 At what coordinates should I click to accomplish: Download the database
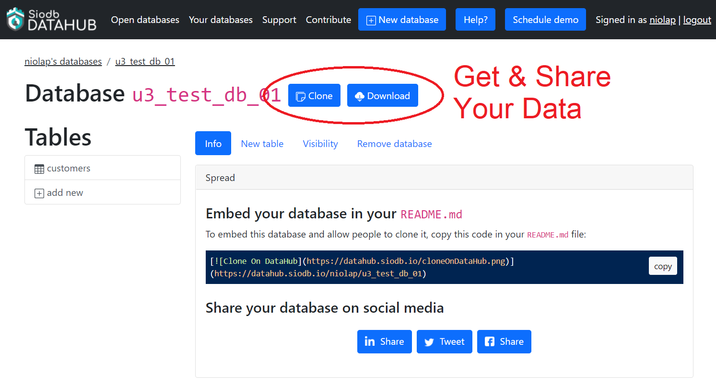coord(382,95)
